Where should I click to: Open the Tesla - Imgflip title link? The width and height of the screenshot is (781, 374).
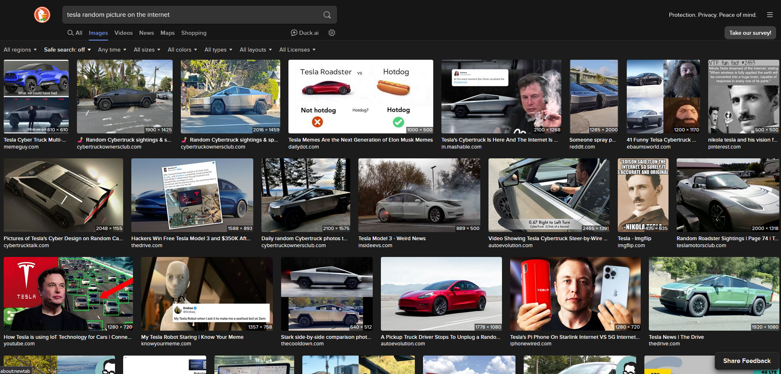coord(635,239)
